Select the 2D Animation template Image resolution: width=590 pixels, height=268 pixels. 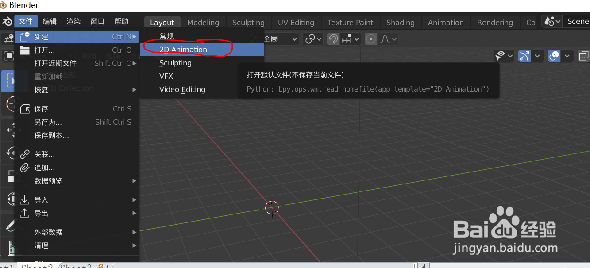point(202,50)
